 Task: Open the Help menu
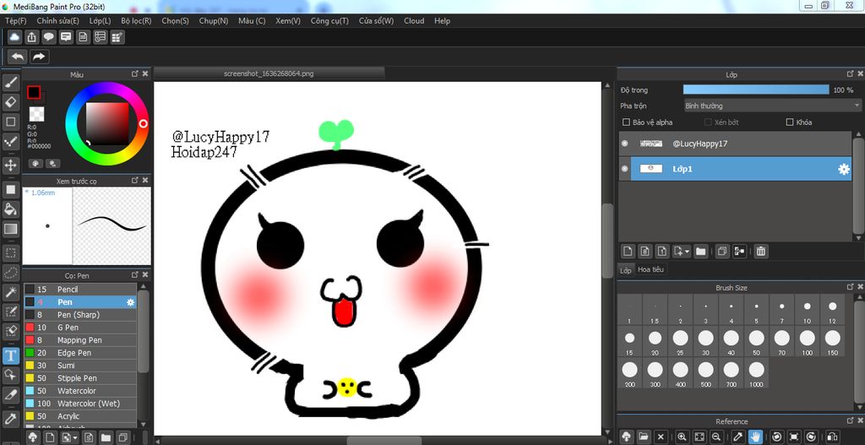pyautogui.click(x=442, y=21)
